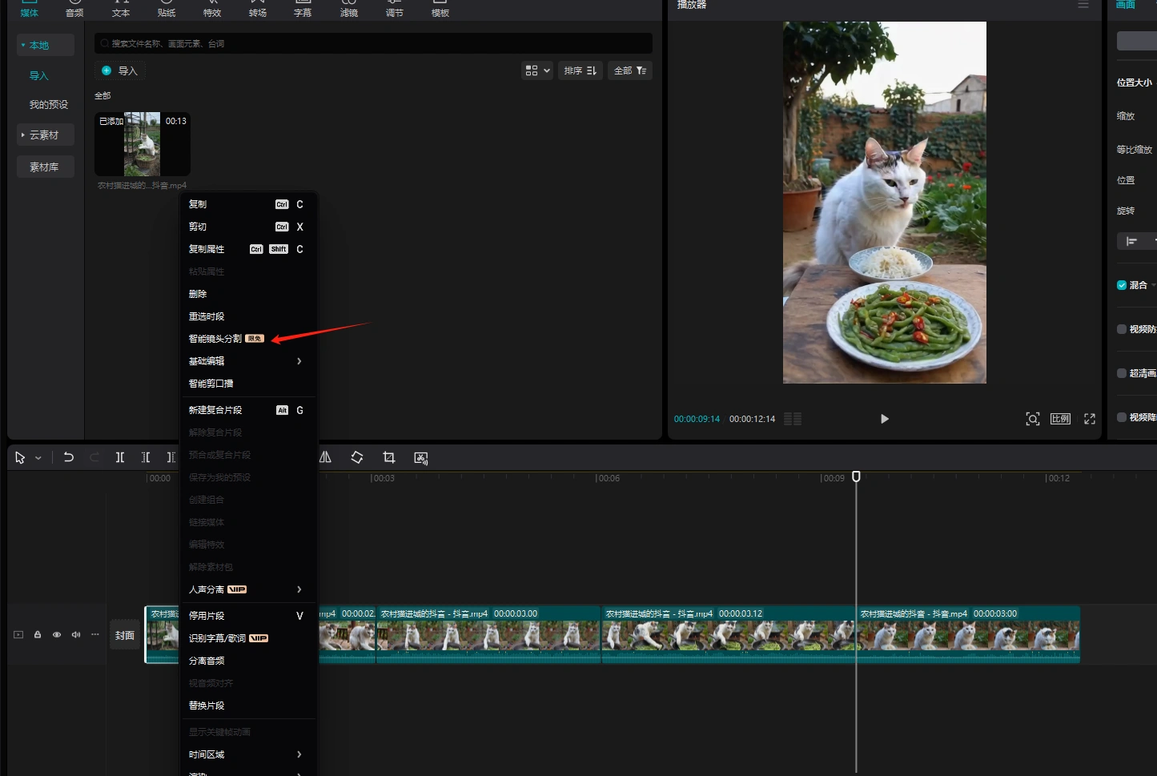Open the view mode dropdown in media panel
Image resolution: width=1157 pixels, height=776 pixels.
tap(537, 70)
